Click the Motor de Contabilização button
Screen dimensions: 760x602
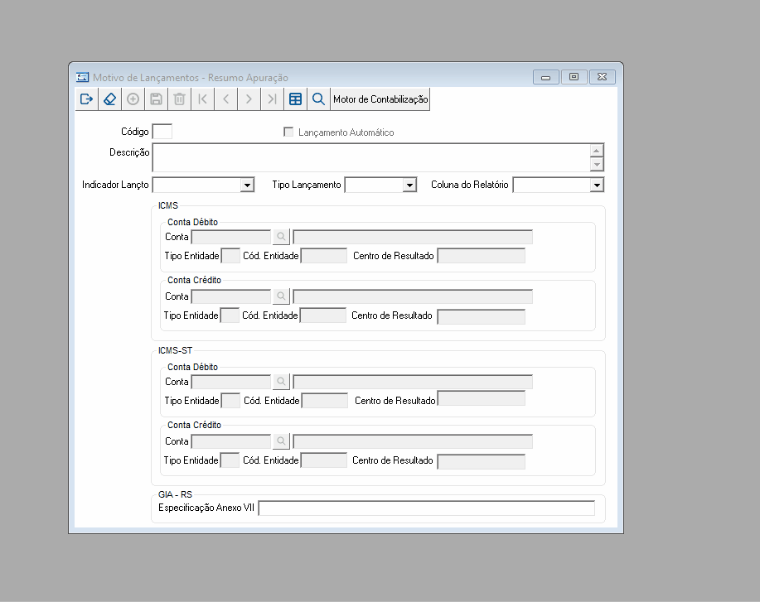pos(380,99)
